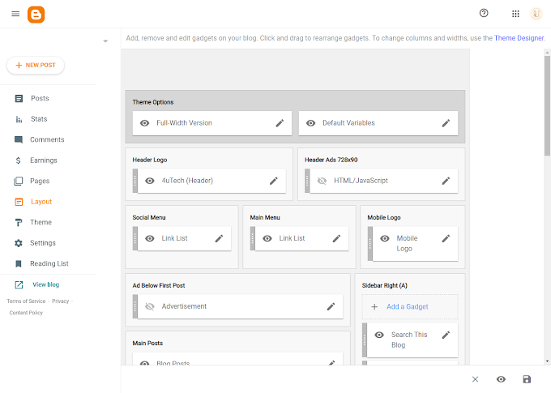Edit the Default Variables gadget
551x393 pixels.
pos(446,123)
